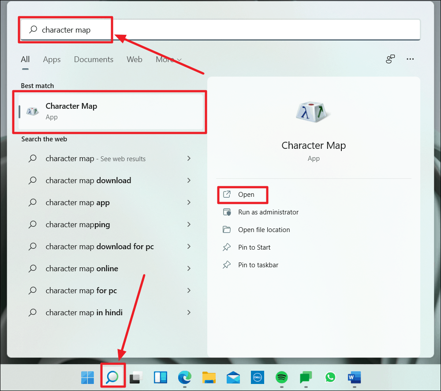
Task: Switch to the Apps tab
Action: tap(52, 59)
